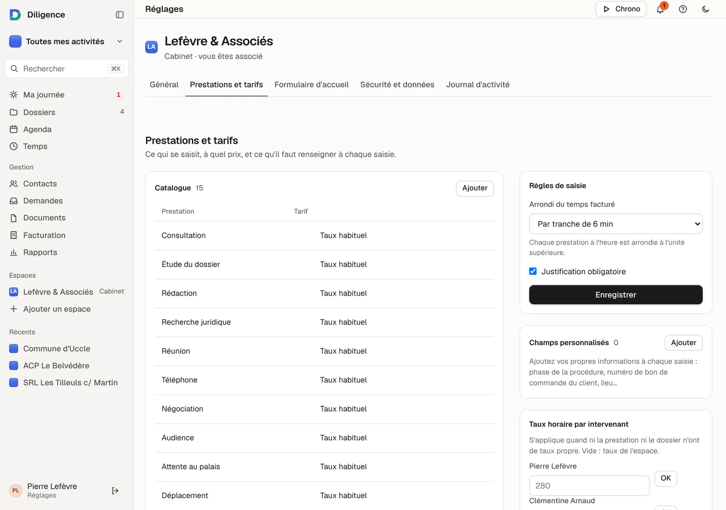Screen dimensions: 726x510
Task: Select the Attente au palais row
Action: coord(324,467)
